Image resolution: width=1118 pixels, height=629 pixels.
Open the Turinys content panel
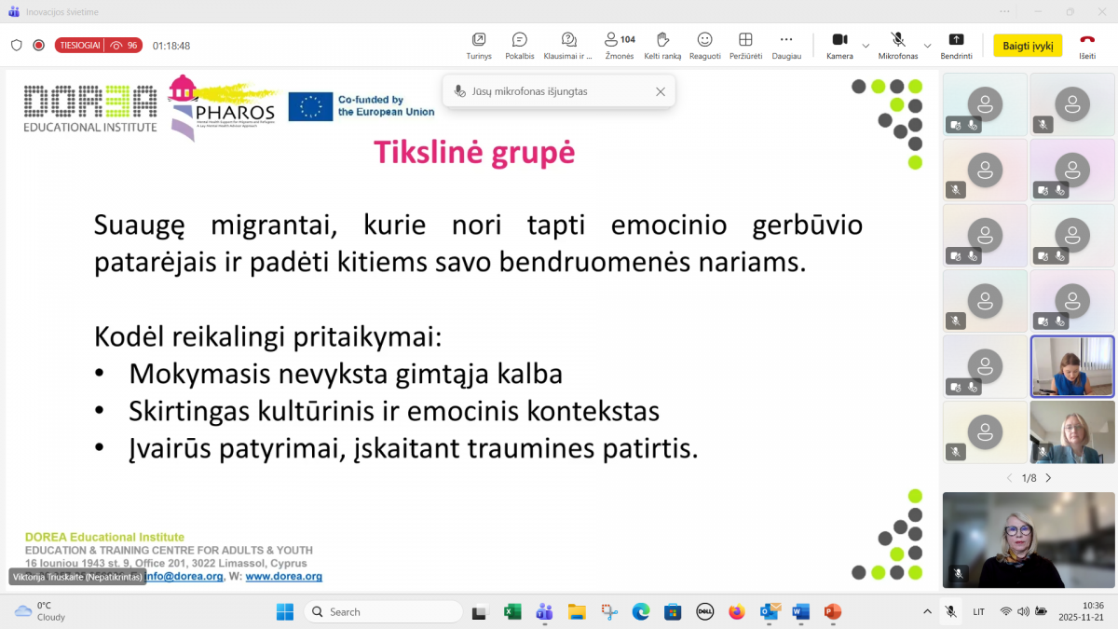(479, 45)
